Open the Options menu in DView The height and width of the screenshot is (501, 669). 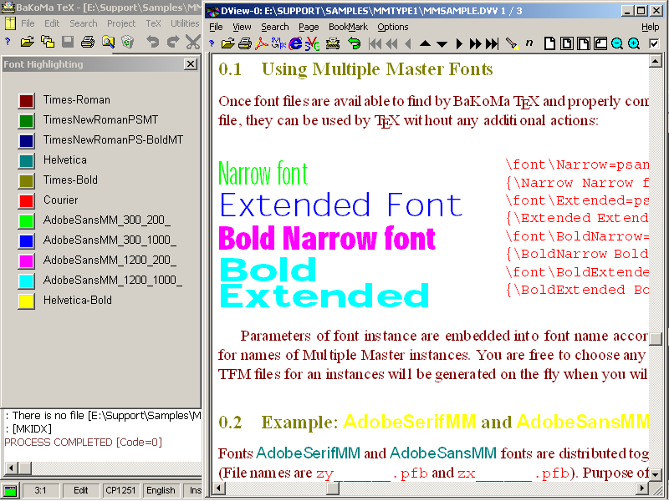(393, 27)
